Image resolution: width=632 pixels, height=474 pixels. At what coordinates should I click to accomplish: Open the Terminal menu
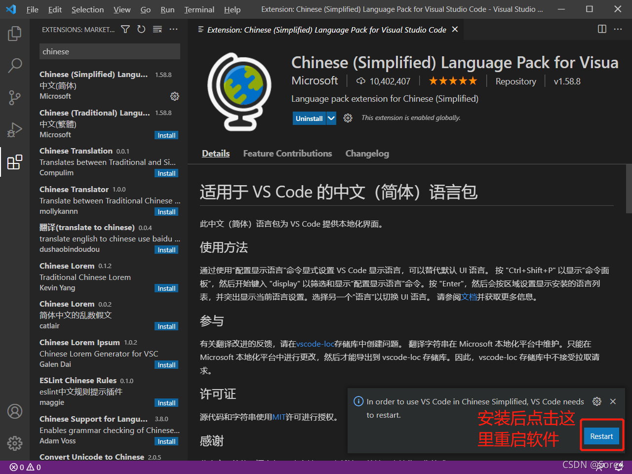click(199, 9)
